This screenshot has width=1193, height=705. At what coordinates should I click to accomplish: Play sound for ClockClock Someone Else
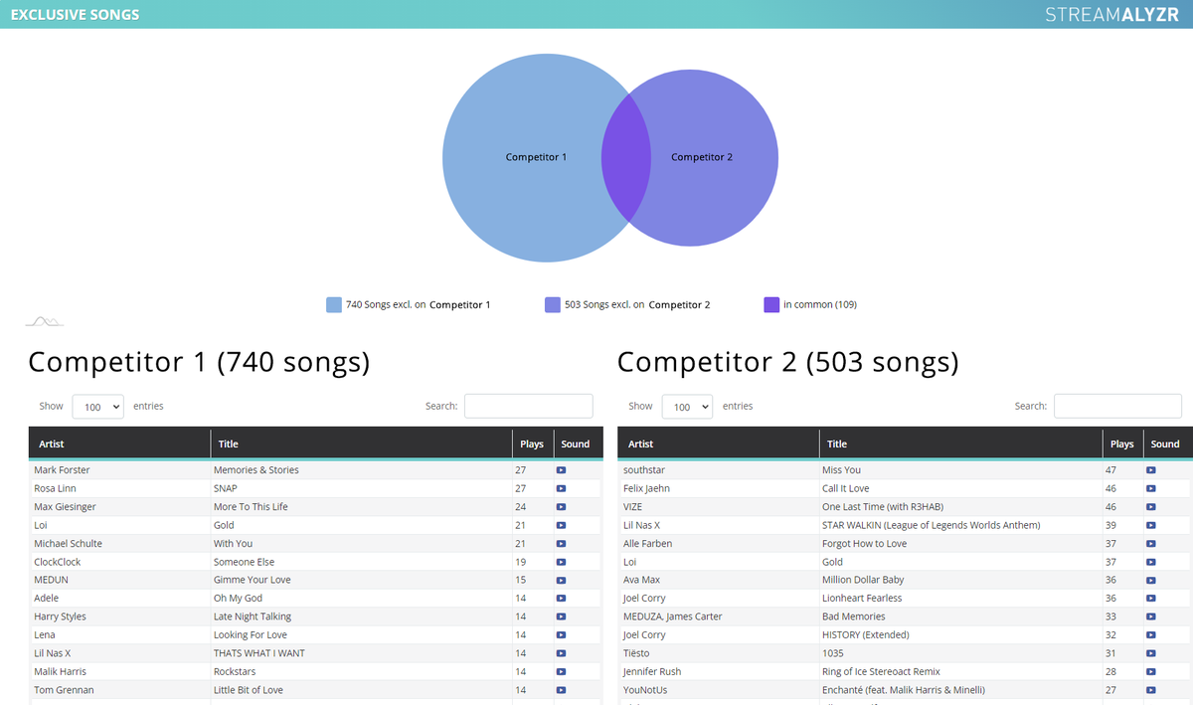pos(561,562)
